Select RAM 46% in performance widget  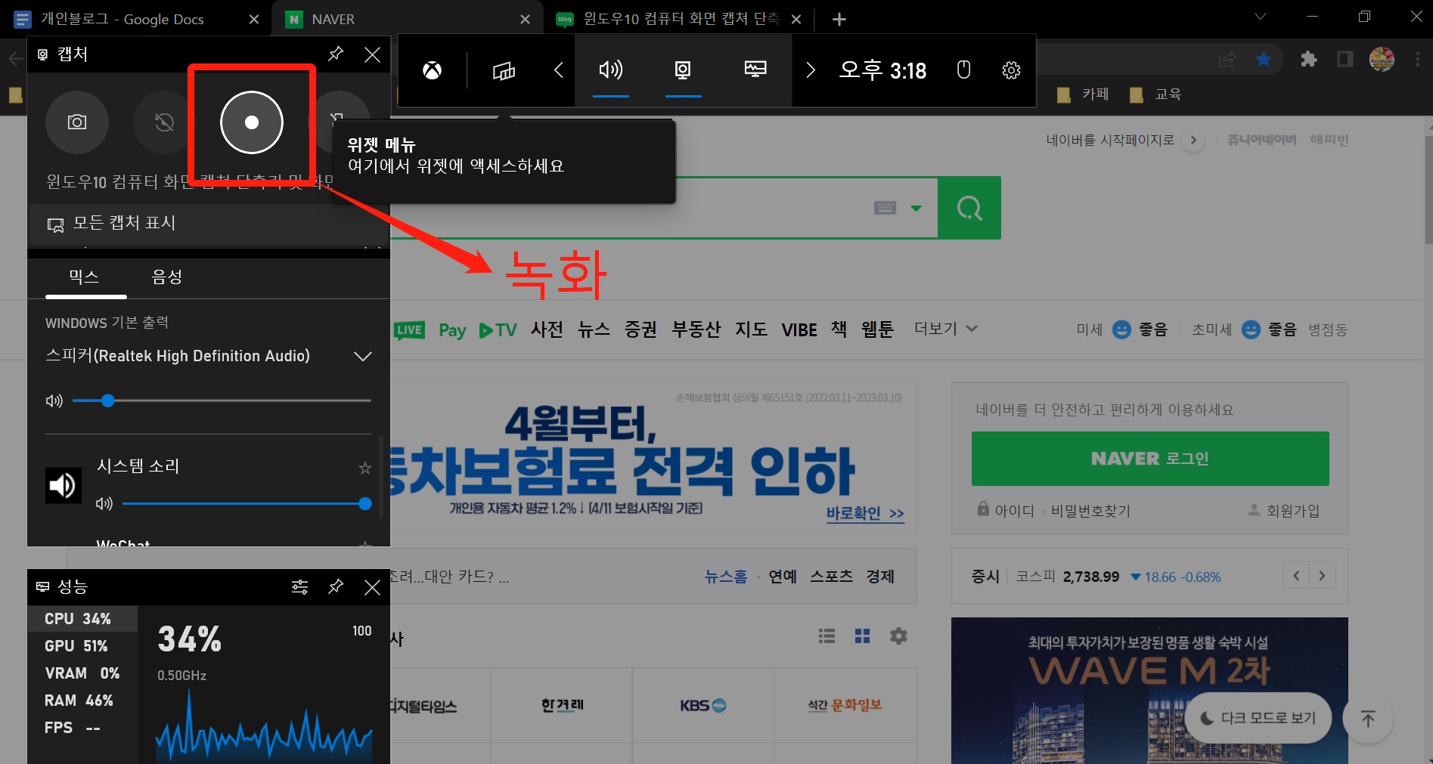point(82,701)
